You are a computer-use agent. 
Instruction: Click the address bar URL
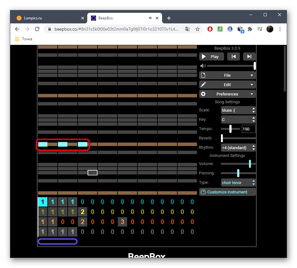pyautogui.click(x=116, y=29)
